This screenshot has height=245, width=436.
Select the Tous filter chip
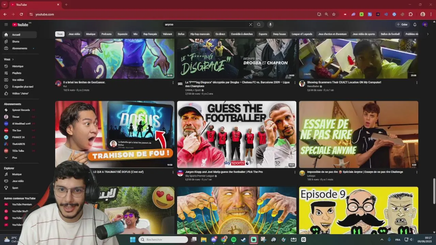60,34
